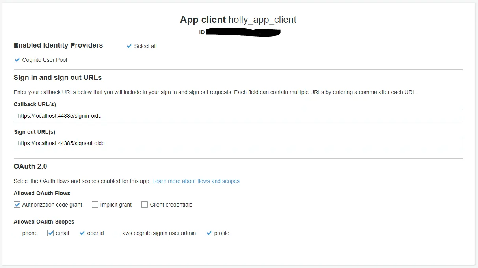Uncheck the email scope
This screenshot has height=268, width=478.
(x=50, y=233)
